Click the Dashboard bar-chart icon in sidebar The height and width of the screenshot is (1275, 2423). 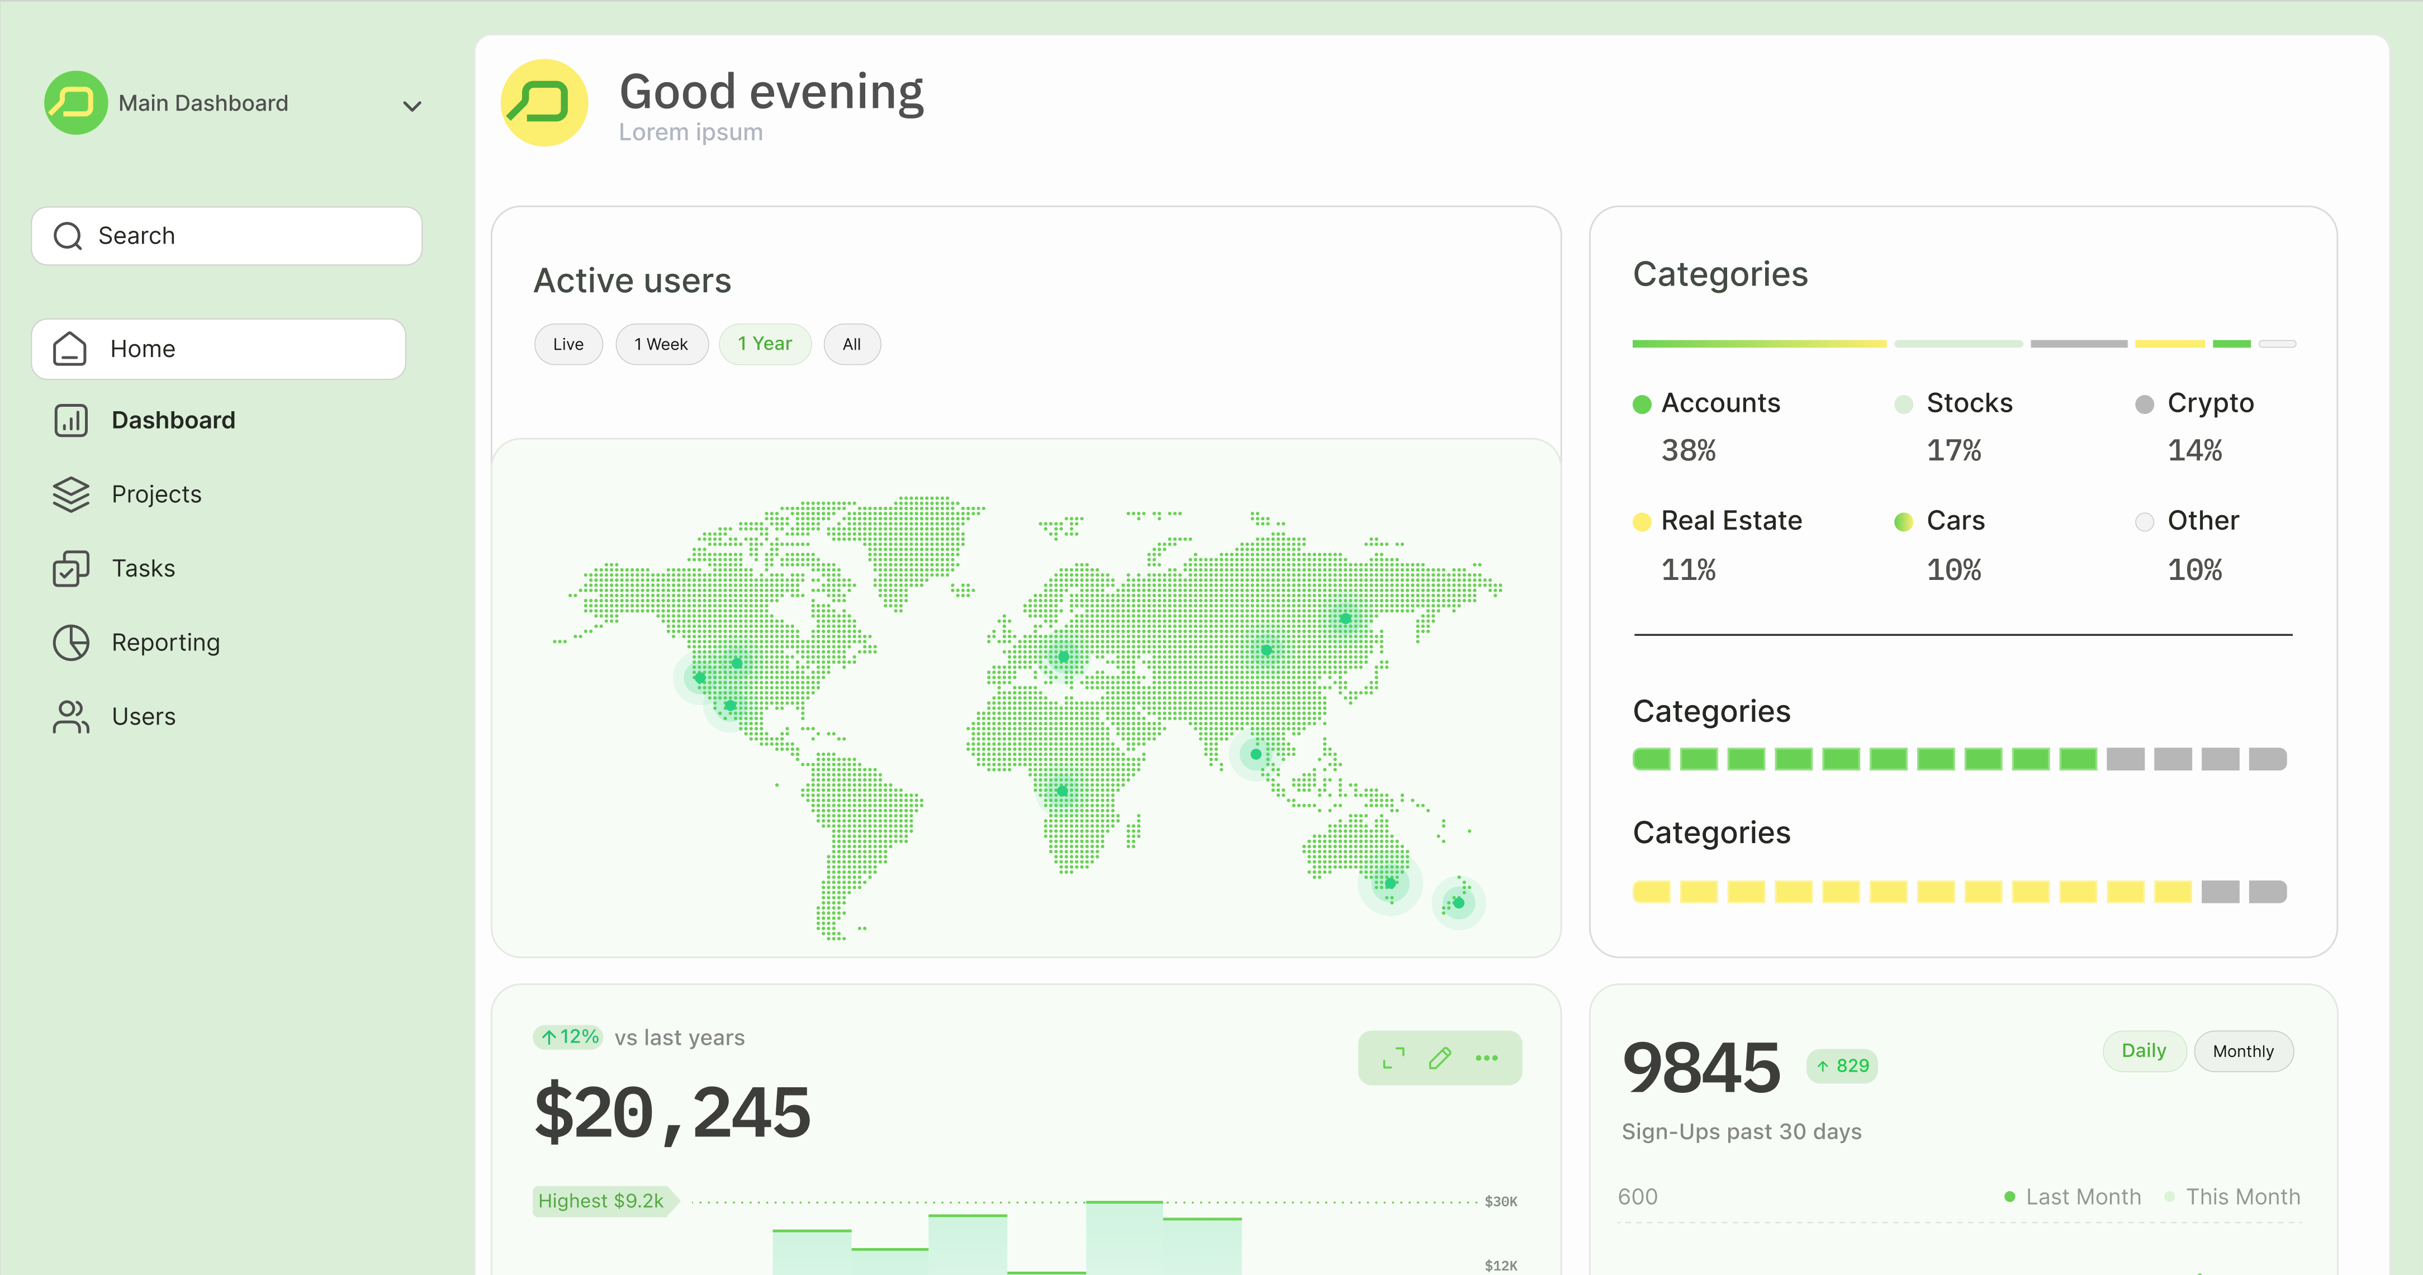(x=70, y=420)
